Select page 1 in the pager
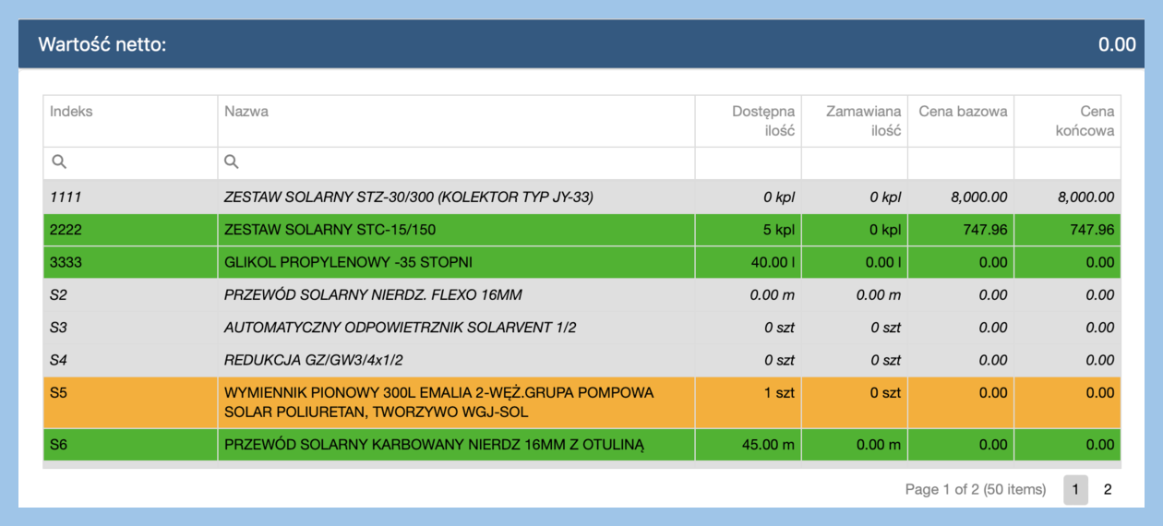This screenshot has width=1163, height=526. click(x=1075, y=490)
